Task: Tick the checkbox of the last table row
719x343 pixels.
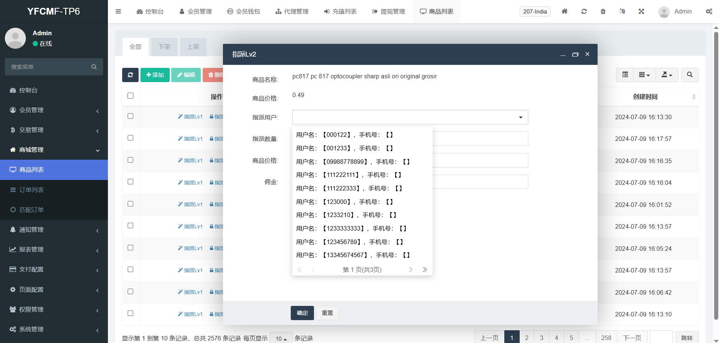Action: point(130,313)
